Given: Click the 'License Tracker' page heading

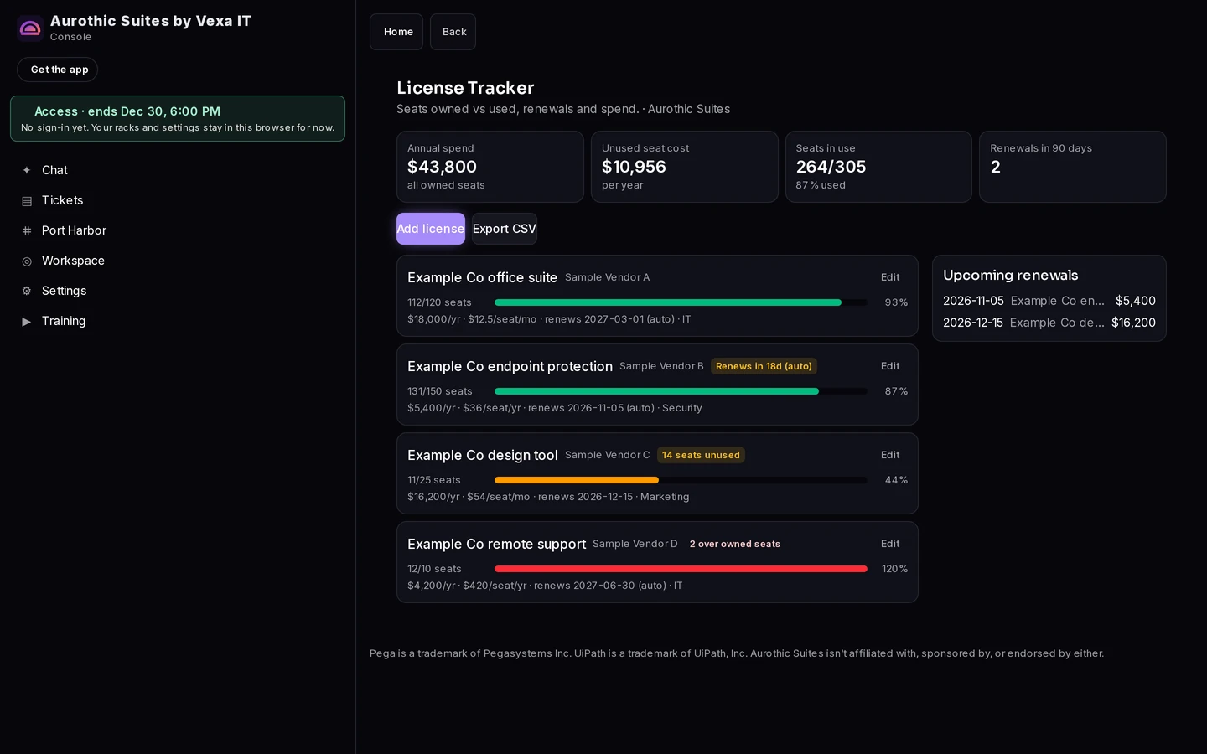Looking at the screenshot, I should click(x=465, y=88).
